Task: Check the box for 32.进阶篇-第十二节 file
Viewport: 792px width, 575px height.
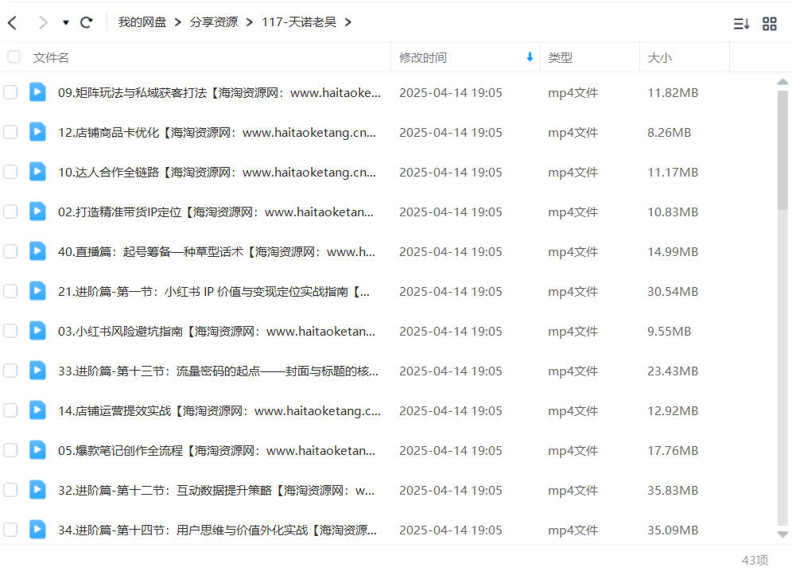Action: [10, 490]
